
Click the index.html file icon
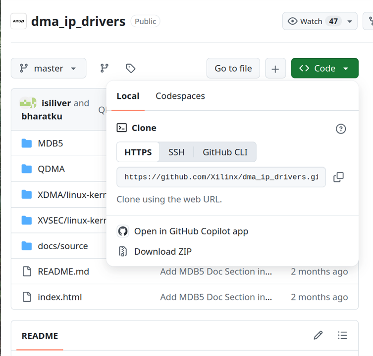point(27,297)
